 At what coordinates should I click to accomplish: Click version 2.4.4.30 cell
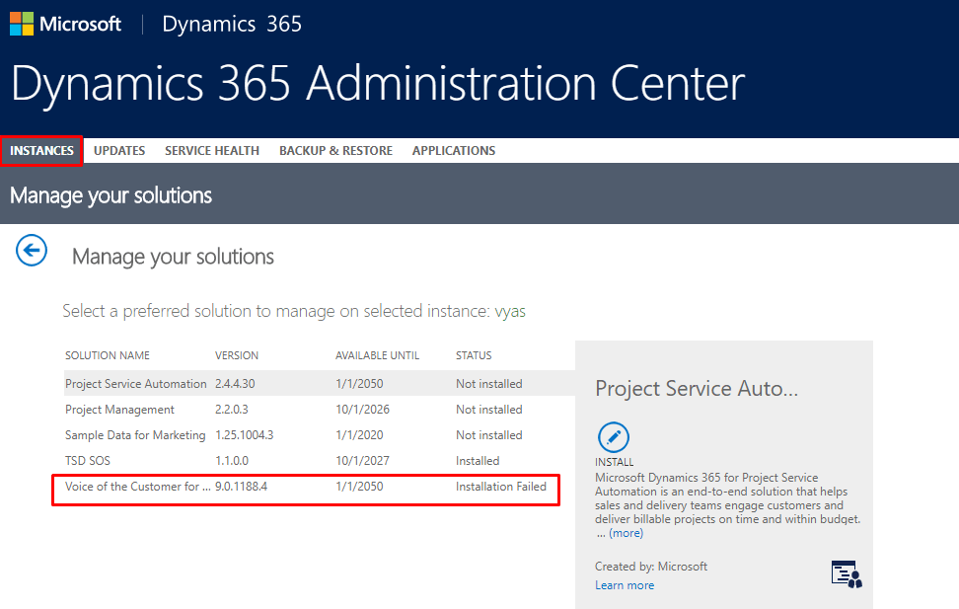(x=235, y=384)
